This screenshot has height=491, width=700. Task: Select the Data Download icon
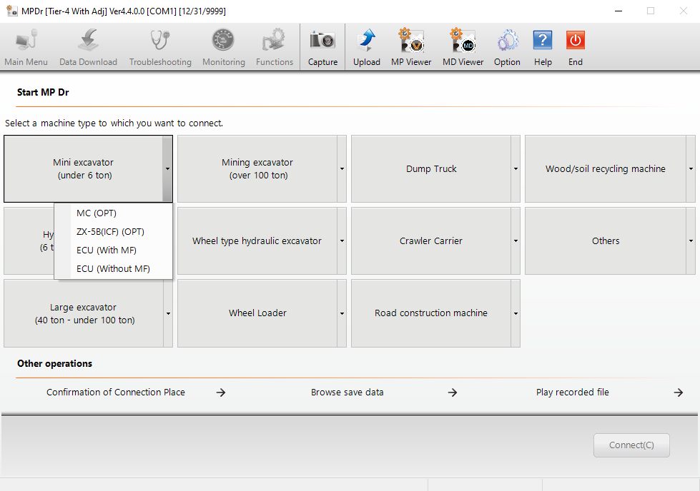pyautogui.click(x=87, y=45)
